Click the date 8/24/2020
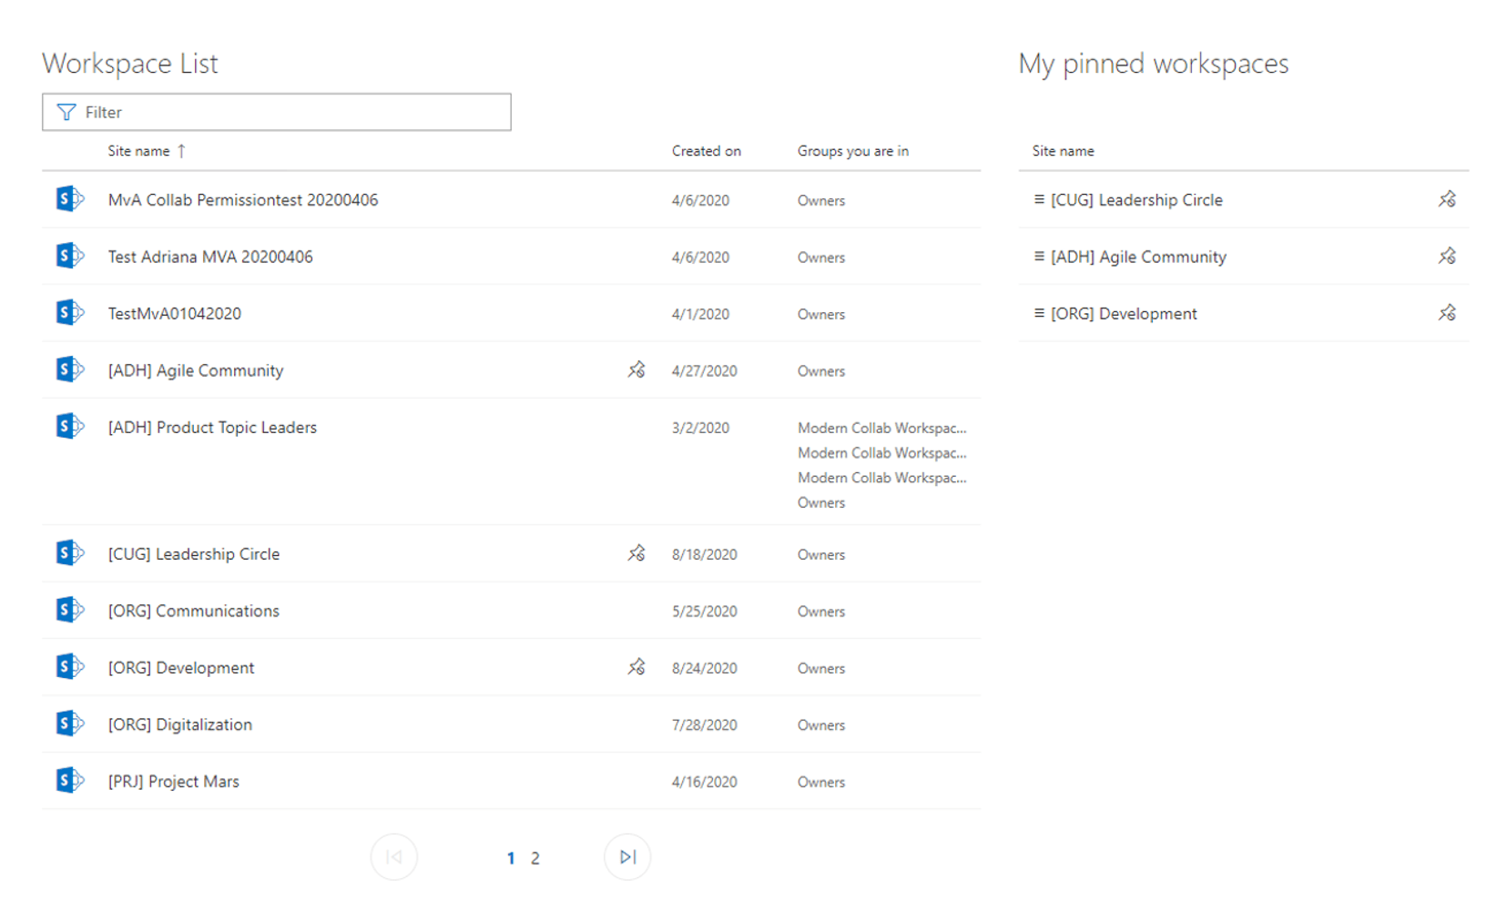Screen dimensions: 1507x910 coord(705,668)
